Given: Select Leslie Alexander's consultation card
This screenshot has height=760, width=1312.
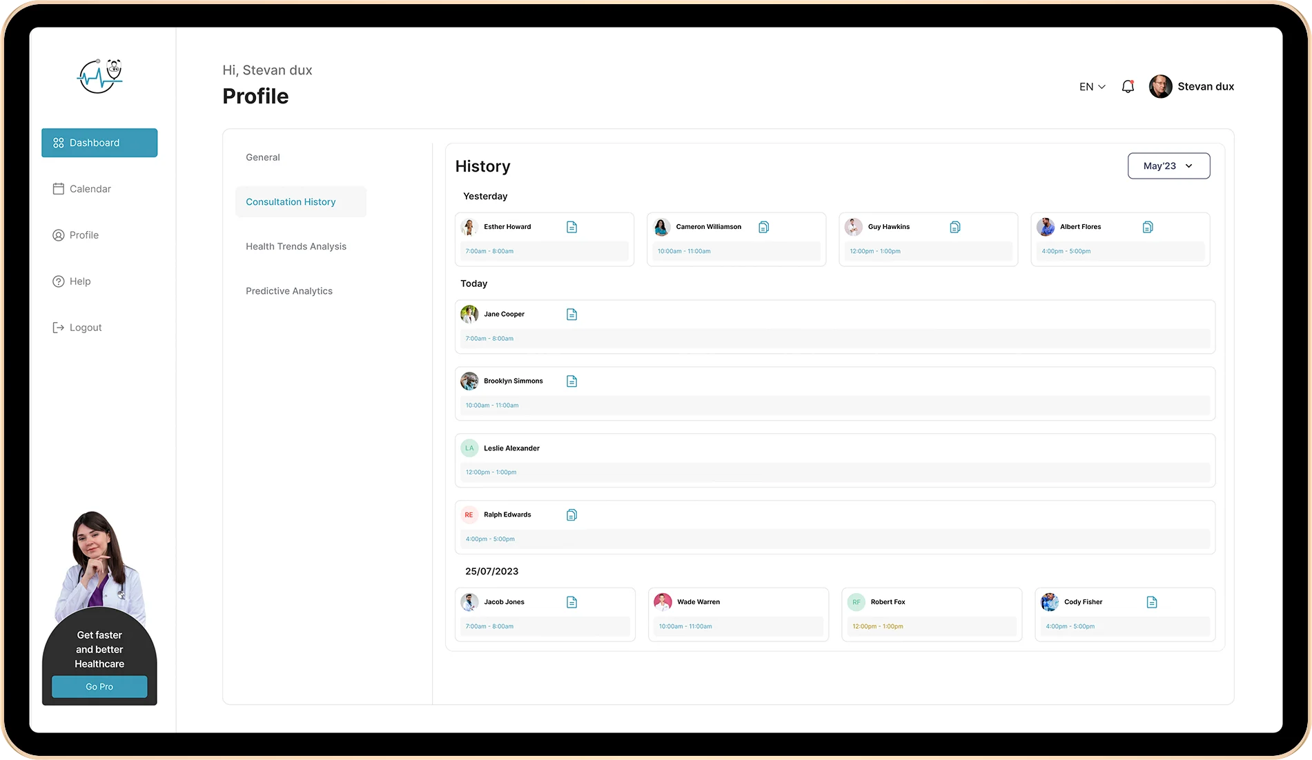Looking at the screenshot, I should [834, 460].
